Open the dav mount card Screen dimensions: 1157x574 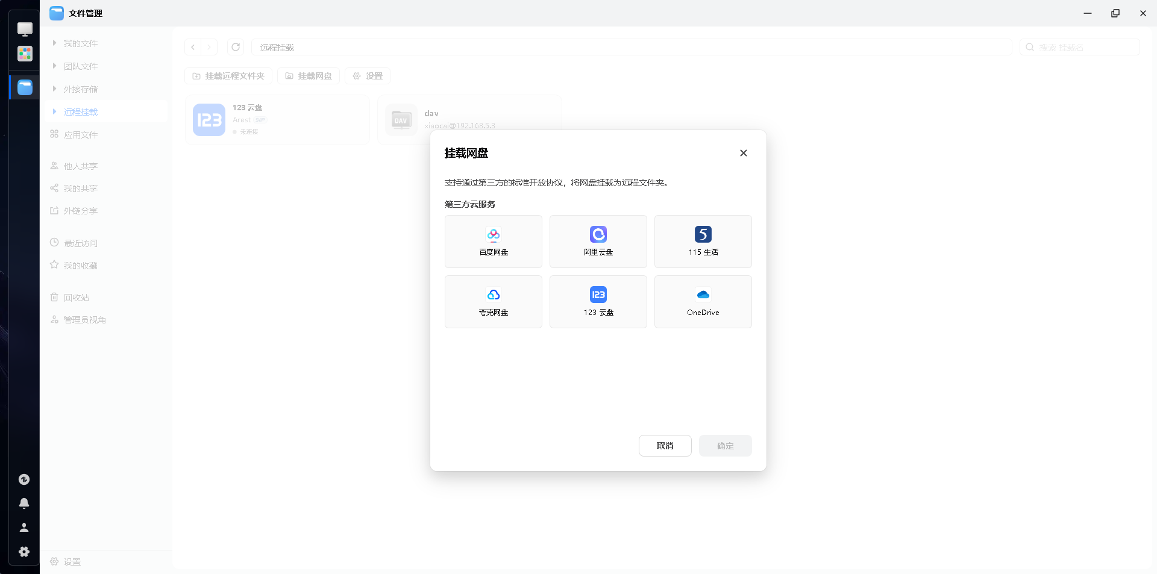point(470,120)
